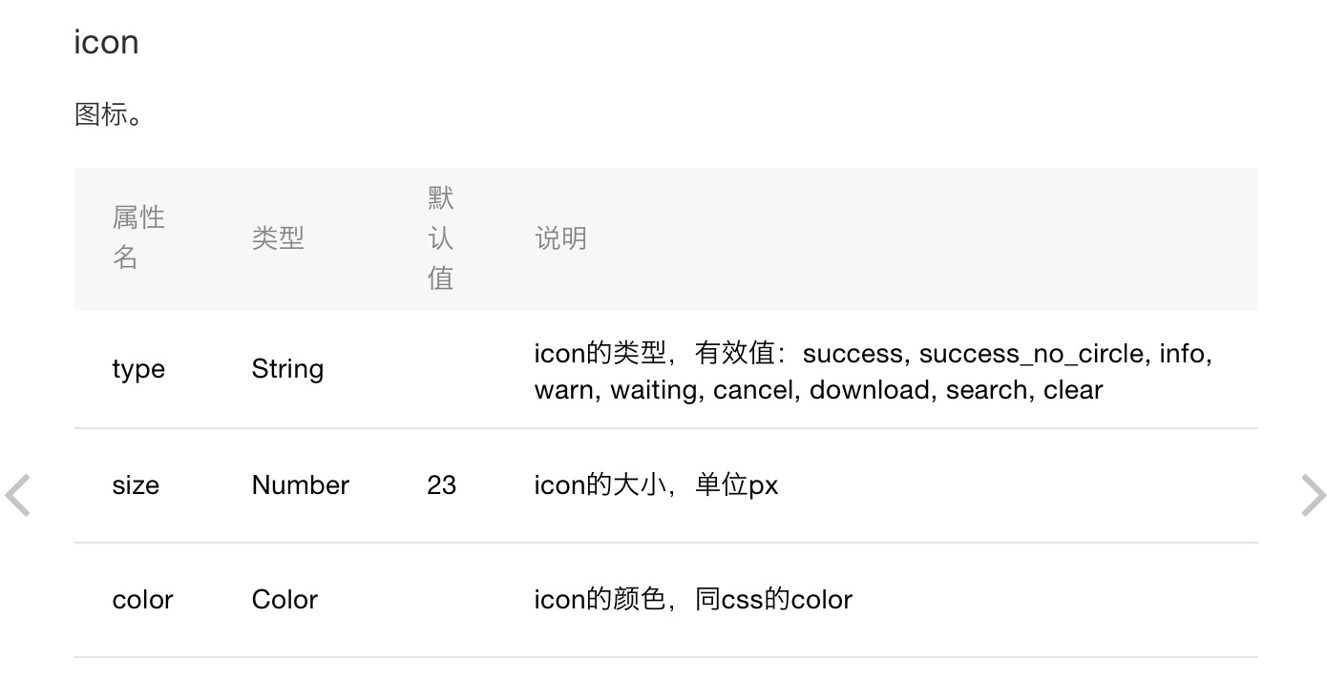1327x700 pixels.
Task: Click the "icon的大小，单位px" description
Action: pyautogui.click(x=656, y=485)
